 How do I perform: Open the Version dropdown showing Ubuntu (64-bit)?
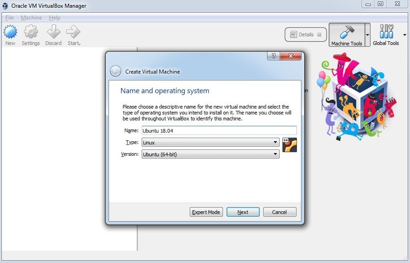click(211, 154)
